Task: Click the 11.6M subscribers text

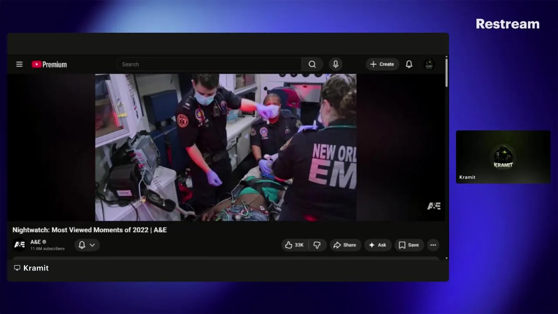Action: click(x=48, y=249)
